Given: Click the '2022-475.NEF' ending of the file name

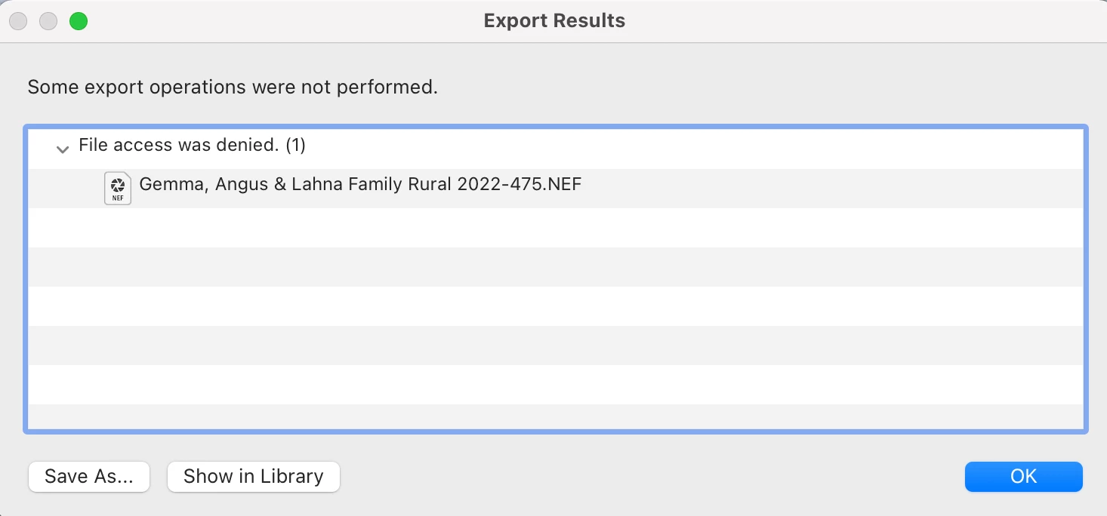Looking at the screenshot, I should coord(520,184).
